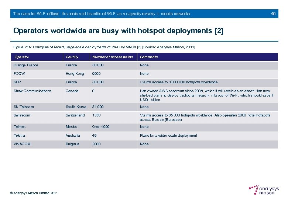This screenshot has height=199, width=288.
Task: Select the SFR operator cell
Action: click(x=37, y=82)
